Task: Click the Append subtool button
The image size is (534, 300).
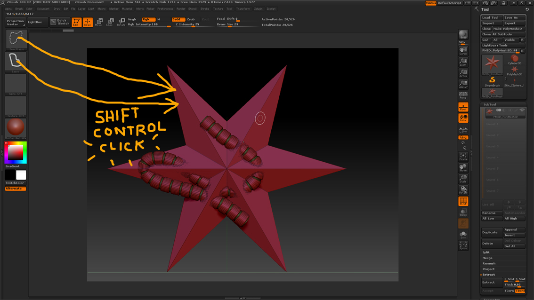Action: (x=514, y=229)
